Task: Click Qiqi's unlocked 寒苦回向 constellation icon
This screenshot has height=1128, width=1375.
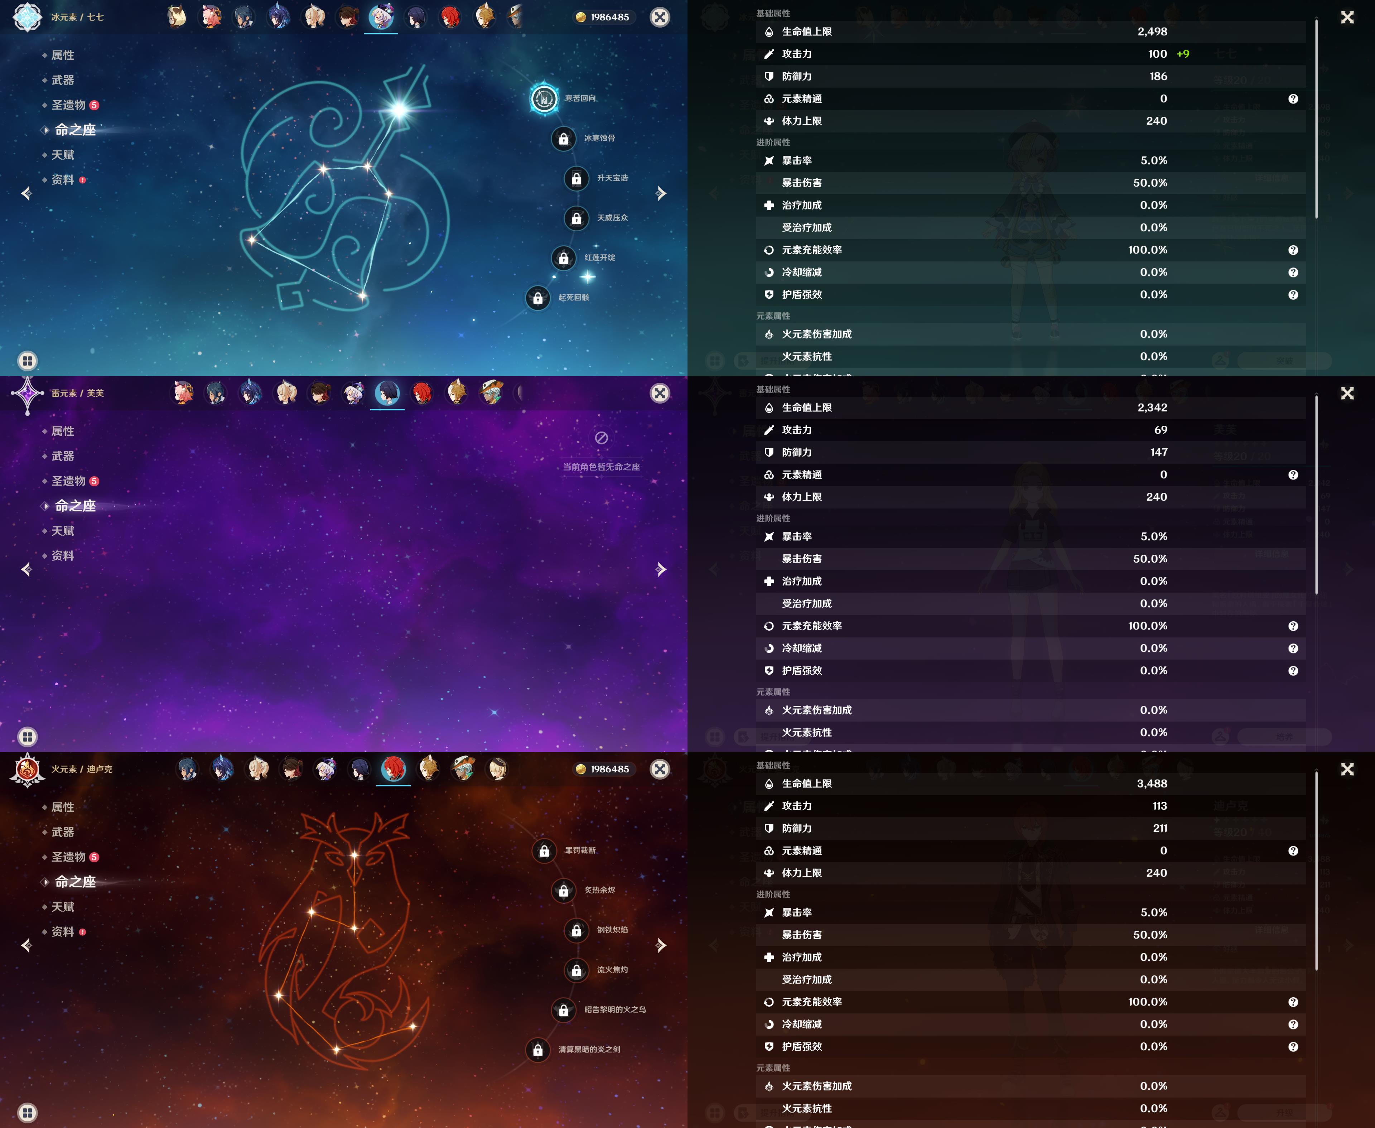Action: pyautogui.click(x=544, y=99)
